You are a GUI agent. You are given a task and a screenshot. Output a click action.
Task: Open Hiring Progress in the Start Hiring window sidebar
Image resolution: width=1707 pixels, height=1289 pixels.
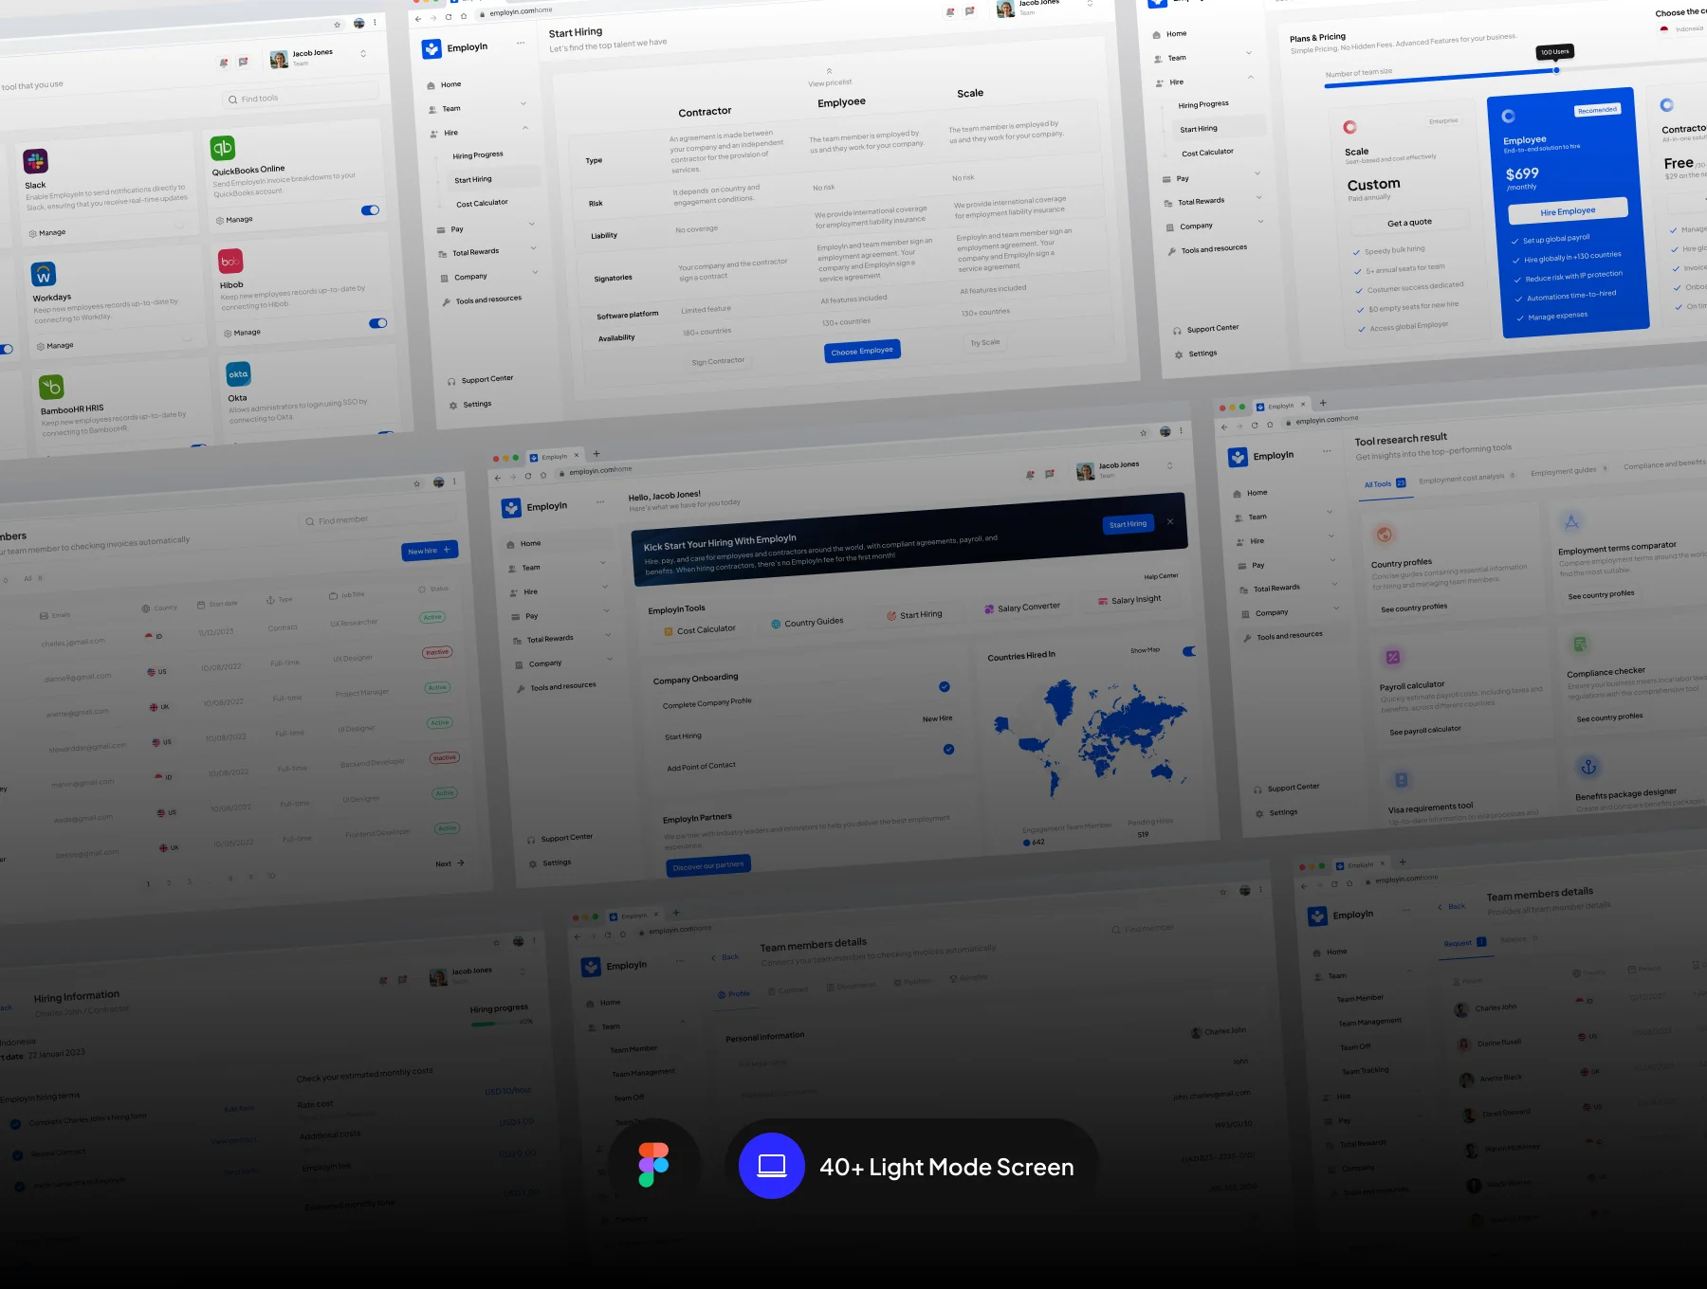[478, 154]
